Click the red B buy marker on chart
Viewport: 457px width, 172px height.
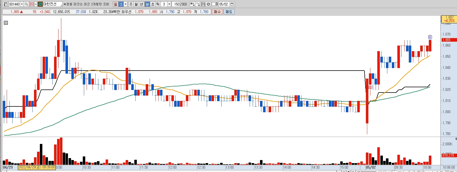tap(370, 87)
